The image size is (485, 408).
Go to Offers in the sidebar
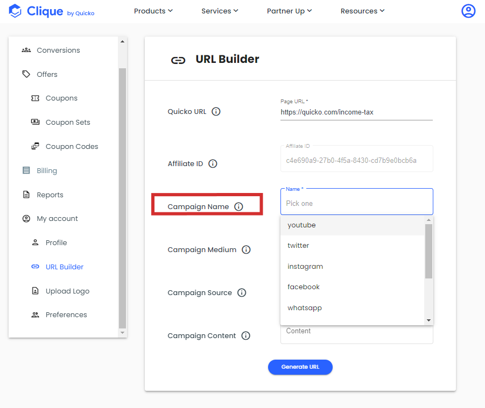[47, 74]
